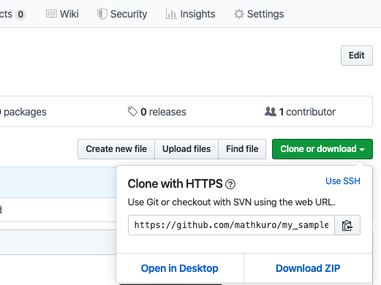Click the Edit button
Image resolution: width=381 pixels, height=285 pixels.
(x=357, y=56)
